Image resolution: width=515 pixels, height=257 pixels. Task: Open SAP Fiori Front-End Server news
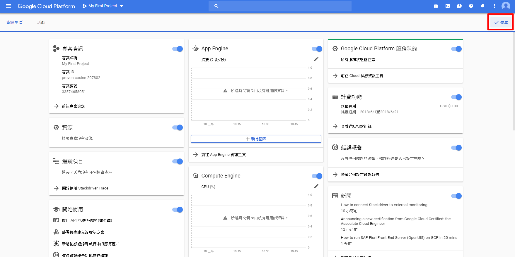pos(399,238)
